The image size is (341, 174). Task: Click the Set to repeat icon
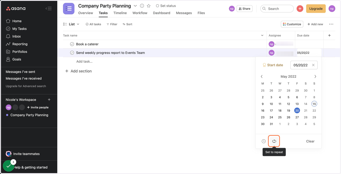click(274, 141)
